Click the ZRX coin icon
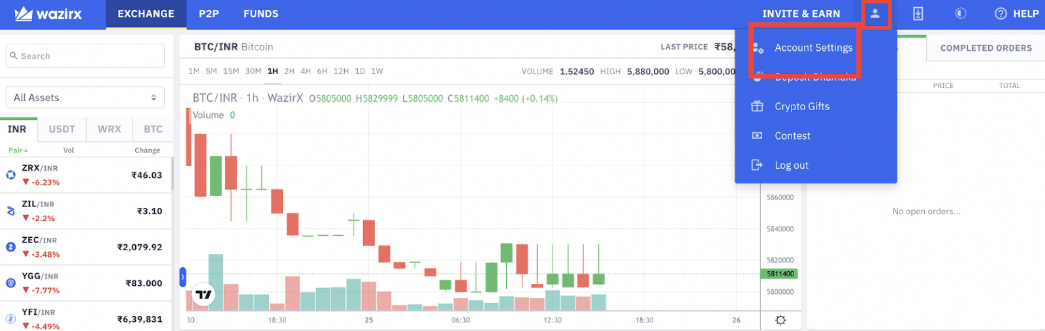Viewport: 1045px width, 331px height. tap(10, 175)
